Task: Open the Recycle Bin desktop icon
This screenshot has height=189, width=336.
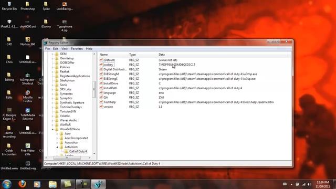Action: [x=9, y=6]
